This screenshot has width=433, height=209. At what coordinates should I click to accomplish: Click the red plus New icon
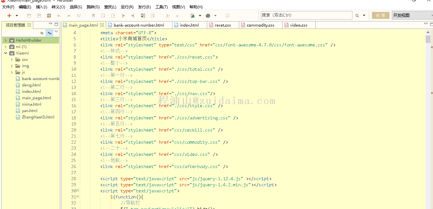click(x=9, y=15)
